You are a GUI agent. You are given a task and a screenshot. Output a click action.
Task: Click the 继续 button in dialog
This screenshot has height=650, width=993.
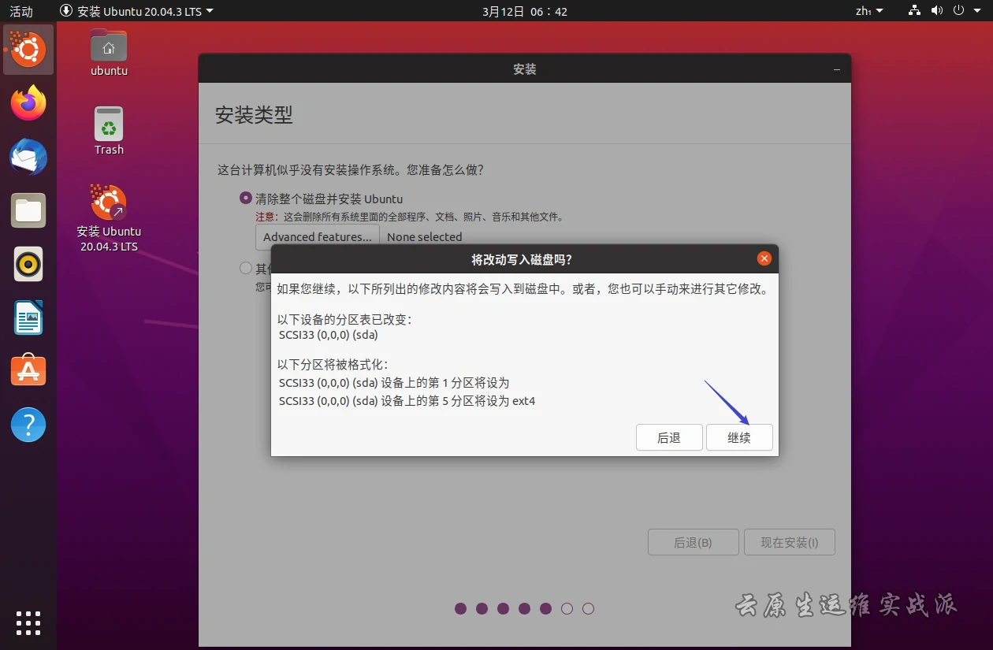(739, 437)
